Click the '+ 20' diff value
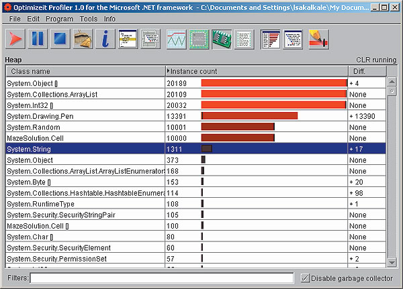This screenshot has height=289, width=403. pos(356,182)
